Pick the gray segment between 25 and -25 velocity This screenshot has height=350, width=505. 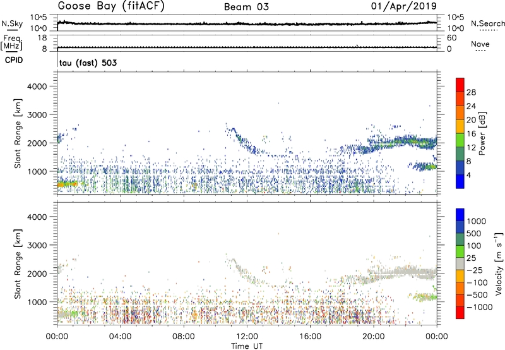460,264
